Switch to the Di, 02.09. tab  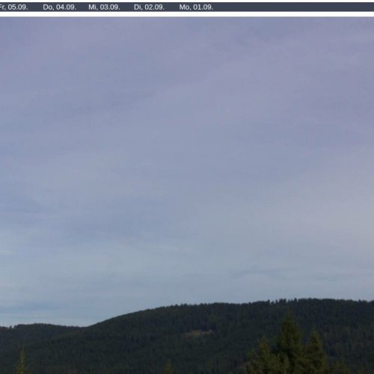pyautogui.click(x=149, y=7)
